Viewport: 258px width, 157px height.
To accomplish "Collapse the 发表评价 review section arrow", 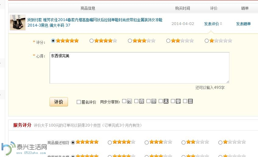I will point(221,24).
